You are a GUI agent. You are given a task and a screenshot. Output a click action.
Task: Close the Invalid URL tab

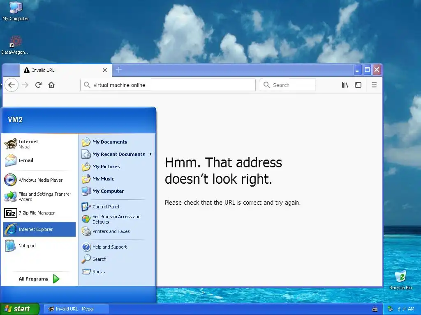click(105, 70)
